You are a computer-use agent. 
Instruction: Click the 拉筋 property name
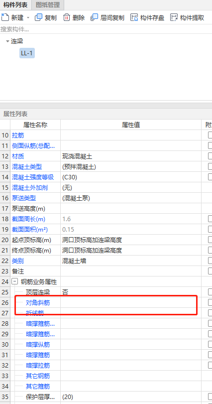[18, 135]
